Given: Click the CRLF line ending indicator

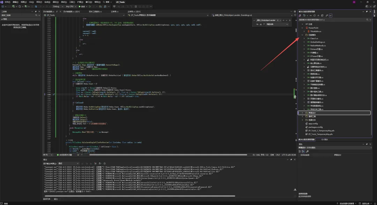Looking at the screenshot, I should click(278, 155).
